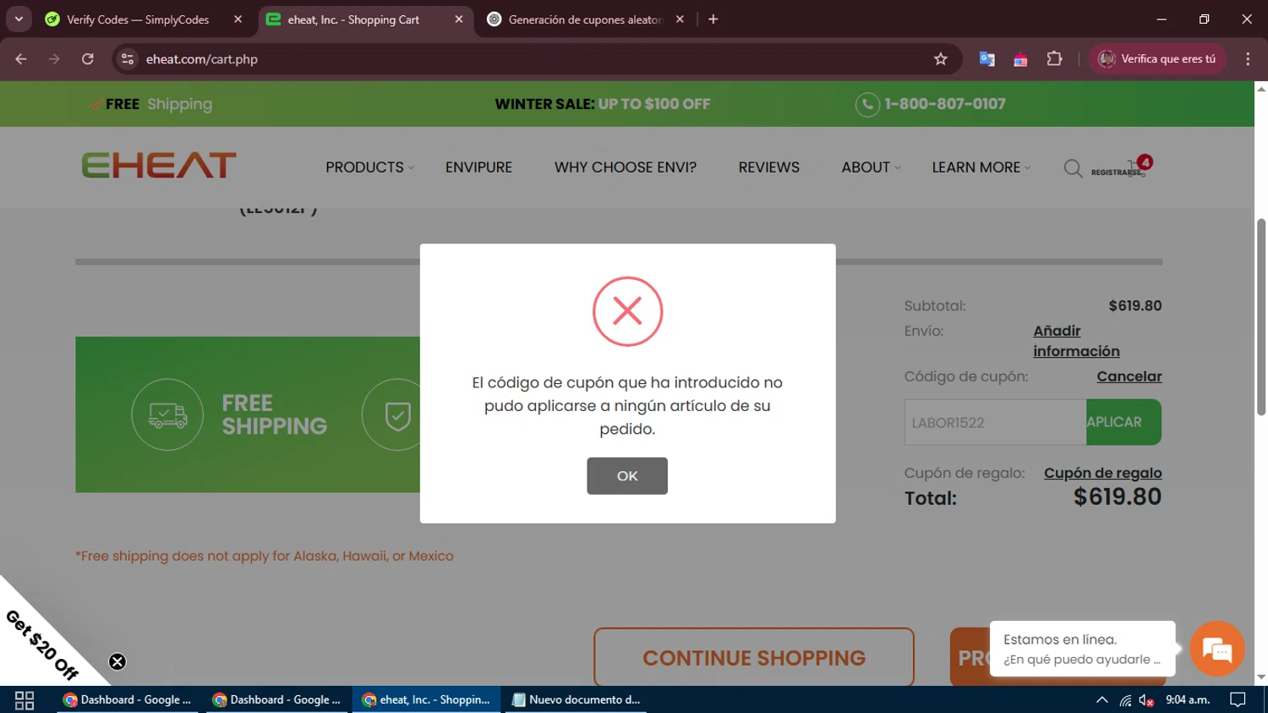Click the site information icon in address bar
The height and width of the screenshot is (713, 1268).
coord(128,58)
